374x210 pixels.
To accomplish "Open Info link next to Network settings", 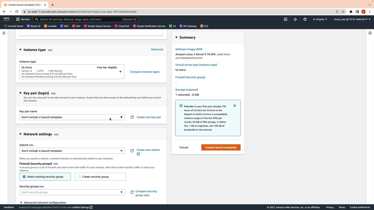I will click(x=56, y=134).
